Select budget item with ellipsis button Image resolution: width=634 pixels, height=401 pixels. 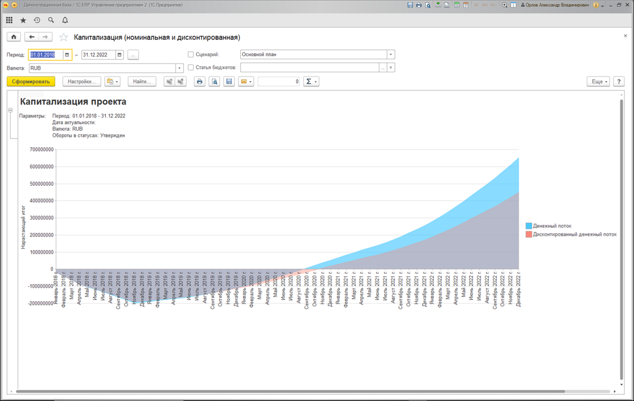pos(383,68)
